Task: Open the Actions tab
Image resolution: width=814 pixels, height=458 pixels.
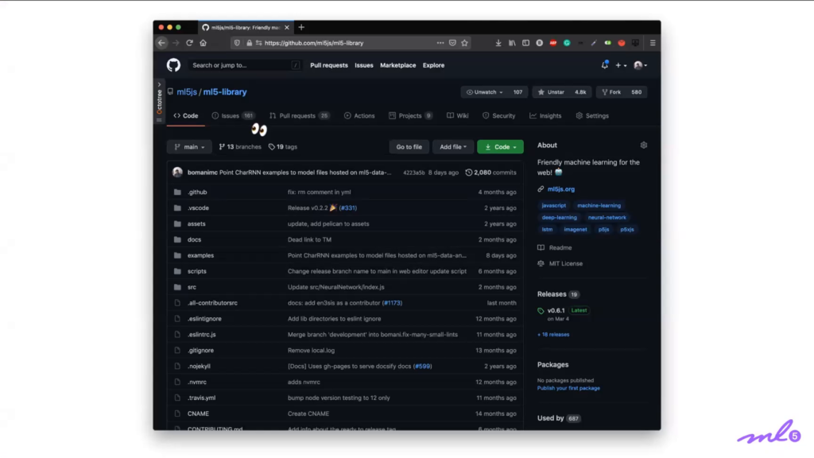Action: click(359, 116)
